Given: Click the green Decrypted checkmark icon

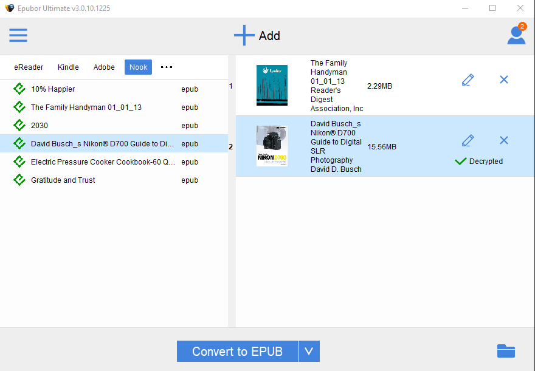Looking at the screenshot, I should pyautogui.click(x=461, y=162).
